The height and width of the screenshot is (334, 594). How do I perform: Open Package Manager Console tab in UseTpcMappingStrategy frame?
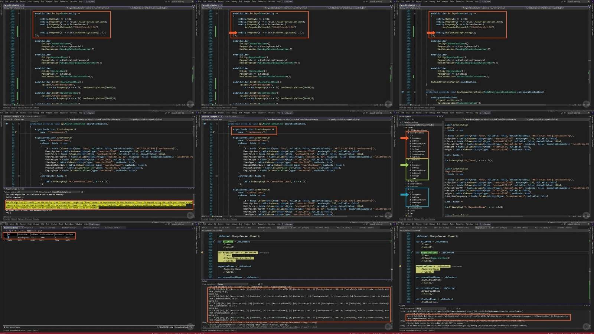click(424, 108)
